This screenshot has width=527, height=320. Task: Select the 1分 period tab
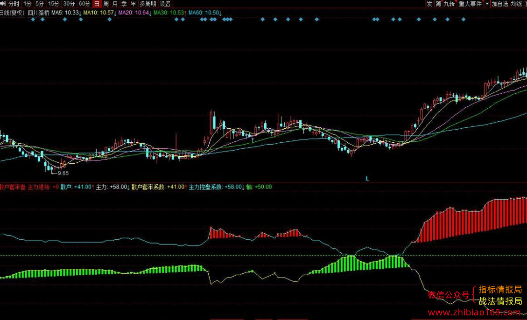tap(28, 4)
